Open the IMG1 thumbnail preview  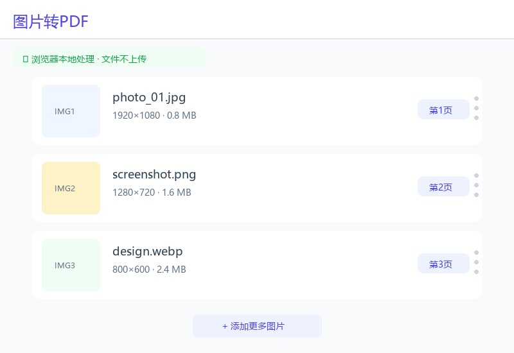tap(71, 111)
